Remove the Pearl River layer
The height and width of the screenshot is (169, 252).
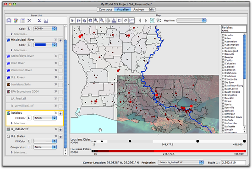point(56,63)
